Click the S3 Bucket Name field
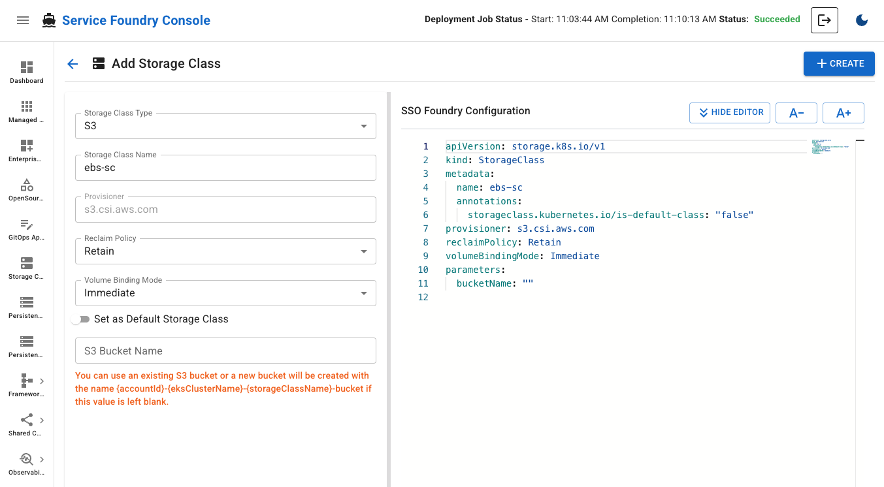 225,351
